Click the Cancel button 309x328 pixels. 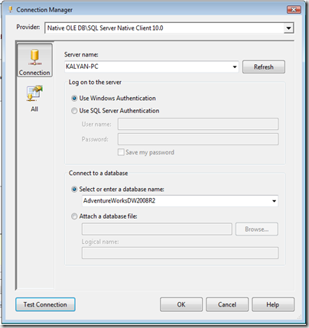click(x=227, y=304)
